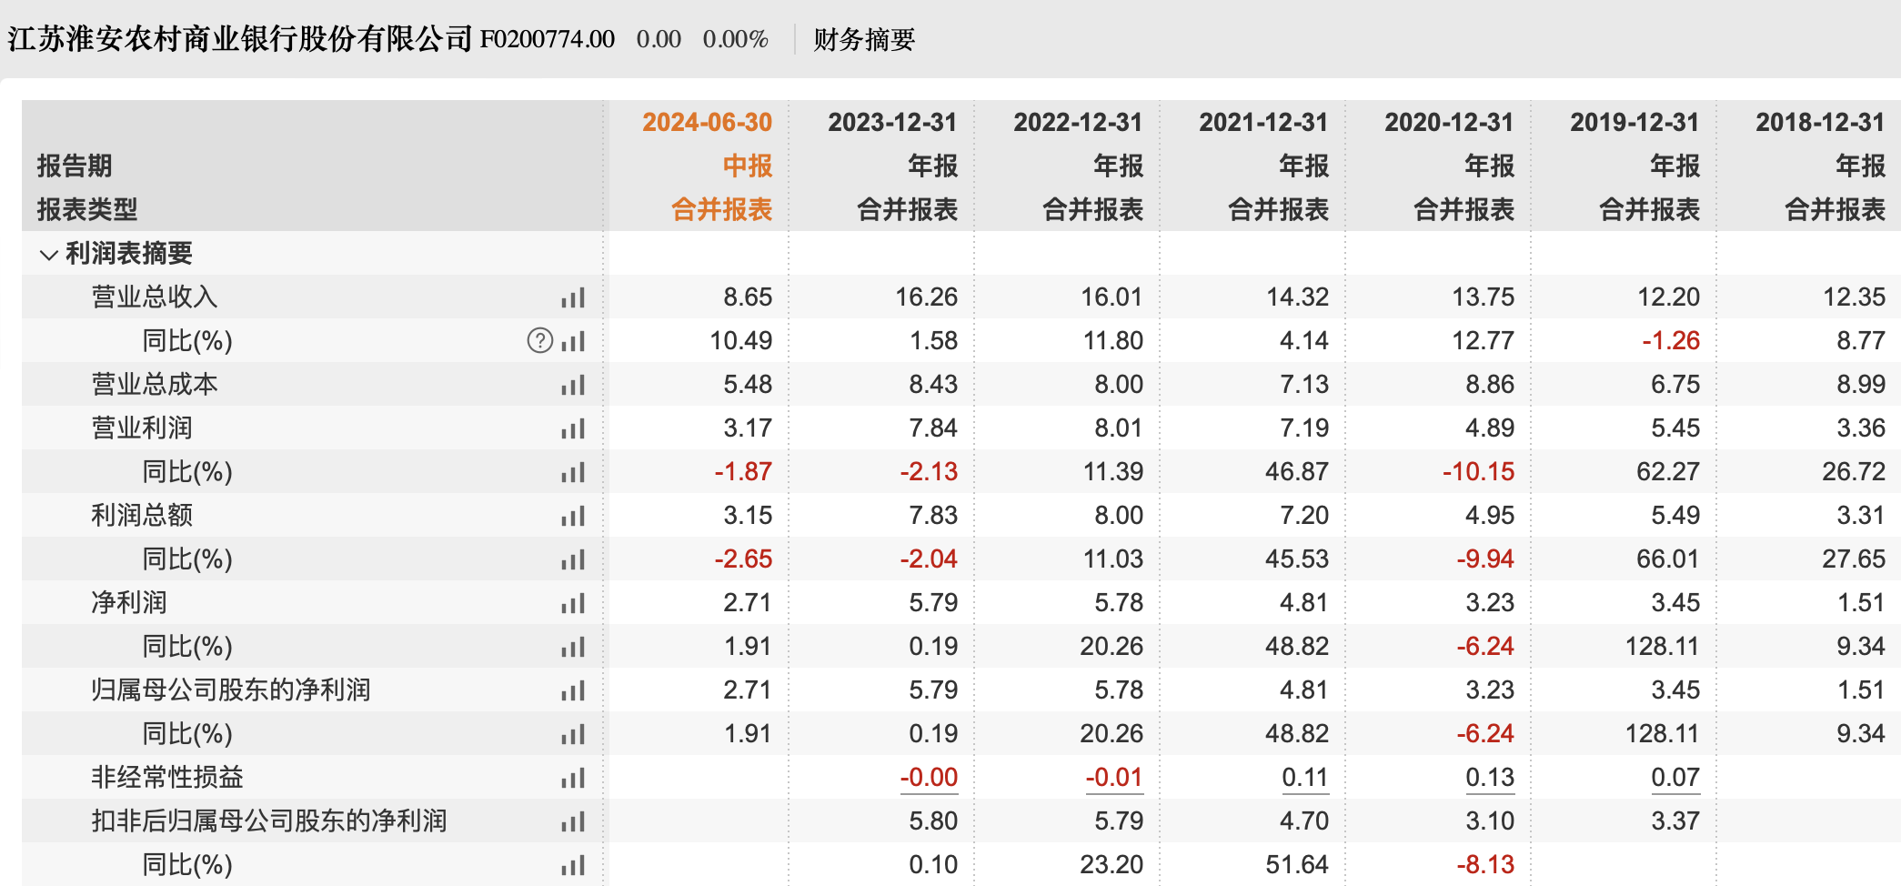This screenshot has height=886, width=1901.
Task: Click the 62.27 cell in 2019 column
Action: [x=1668, y=472]
